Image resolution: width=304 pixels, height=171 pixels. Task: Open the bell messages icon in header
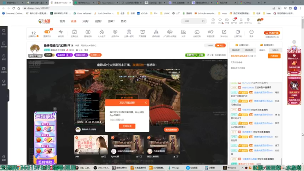(241, 20)
